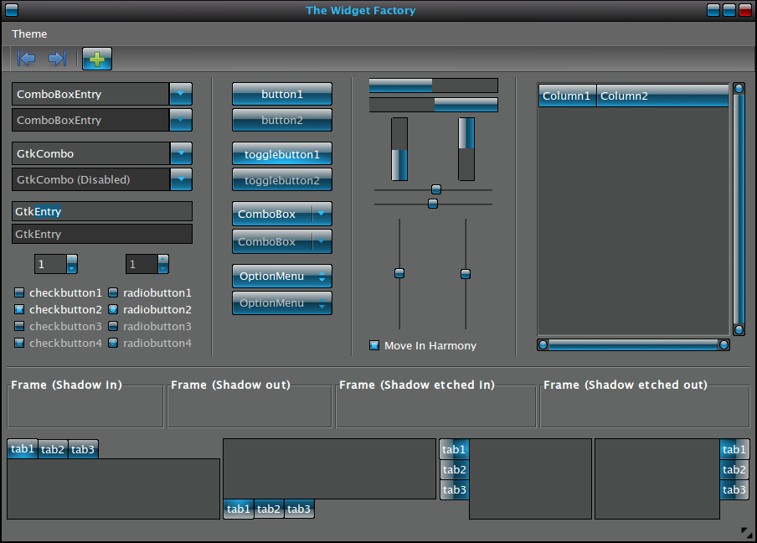
Task: Click the go-to-last arrow toolbar icon
Action: (58, 59)
